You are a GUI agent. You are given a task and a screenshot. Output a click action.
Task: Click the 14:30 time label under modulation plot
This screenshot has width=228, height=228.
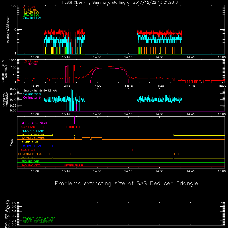[160, 114]
